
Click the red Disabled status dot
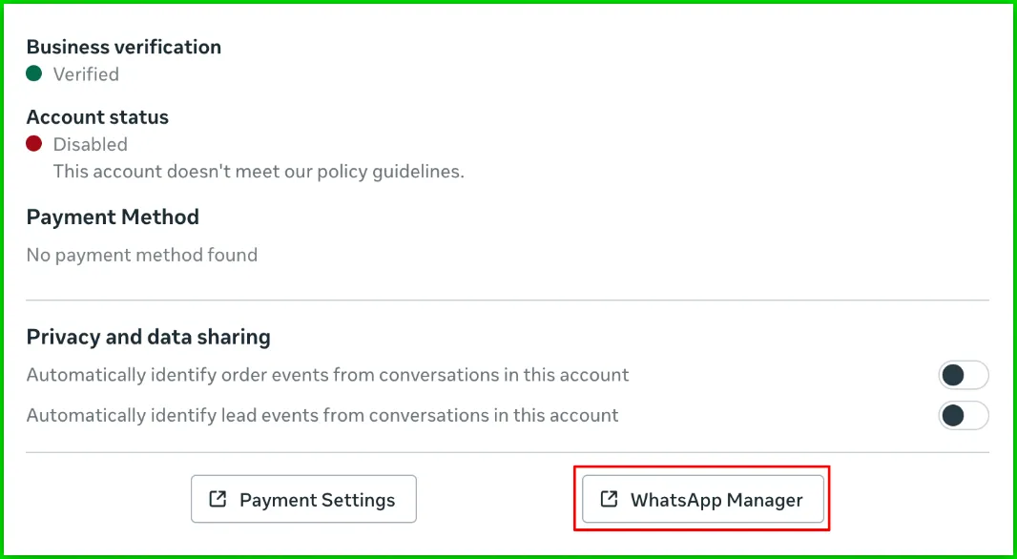tap(34, 144)
